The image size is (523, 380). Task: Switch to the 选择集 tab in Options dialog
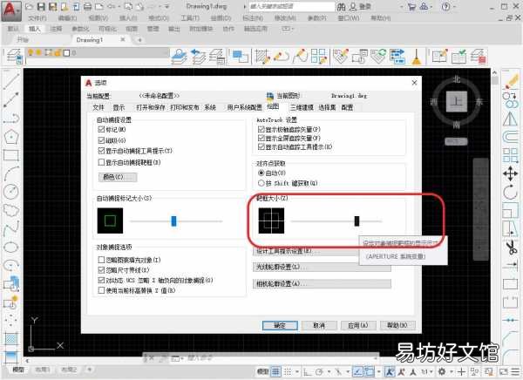[x=327, y=107]
